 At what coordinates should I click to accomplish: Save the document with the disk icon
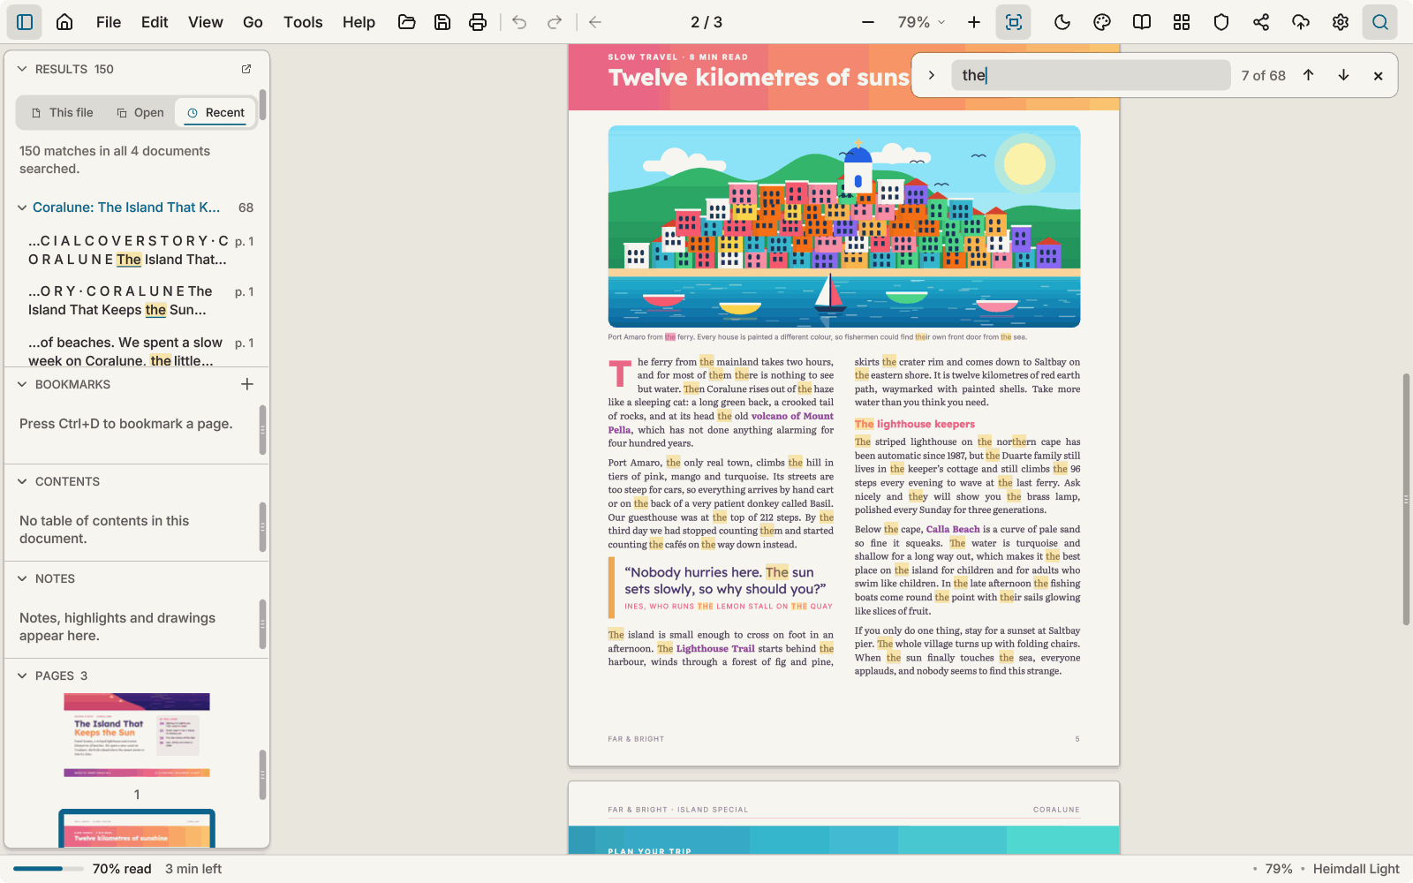[442, 22]
